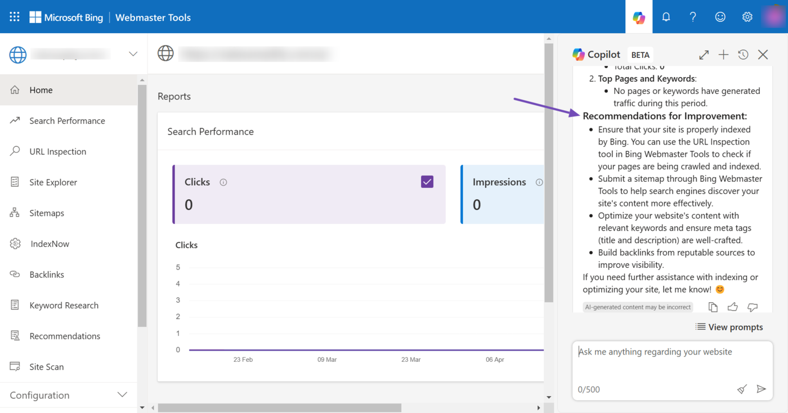Give thumbs down to Copilot response
Screen dimensions: 788x413
[x=753, y=307]
